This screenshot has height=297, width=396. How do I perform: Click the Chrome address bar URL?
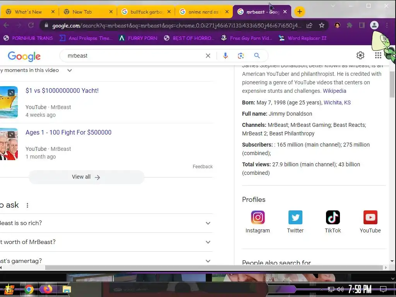[176, 26]
